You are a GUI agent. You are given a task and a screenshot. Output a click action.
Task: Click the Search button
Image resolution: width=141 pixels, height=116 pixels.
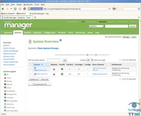(133, 26)
